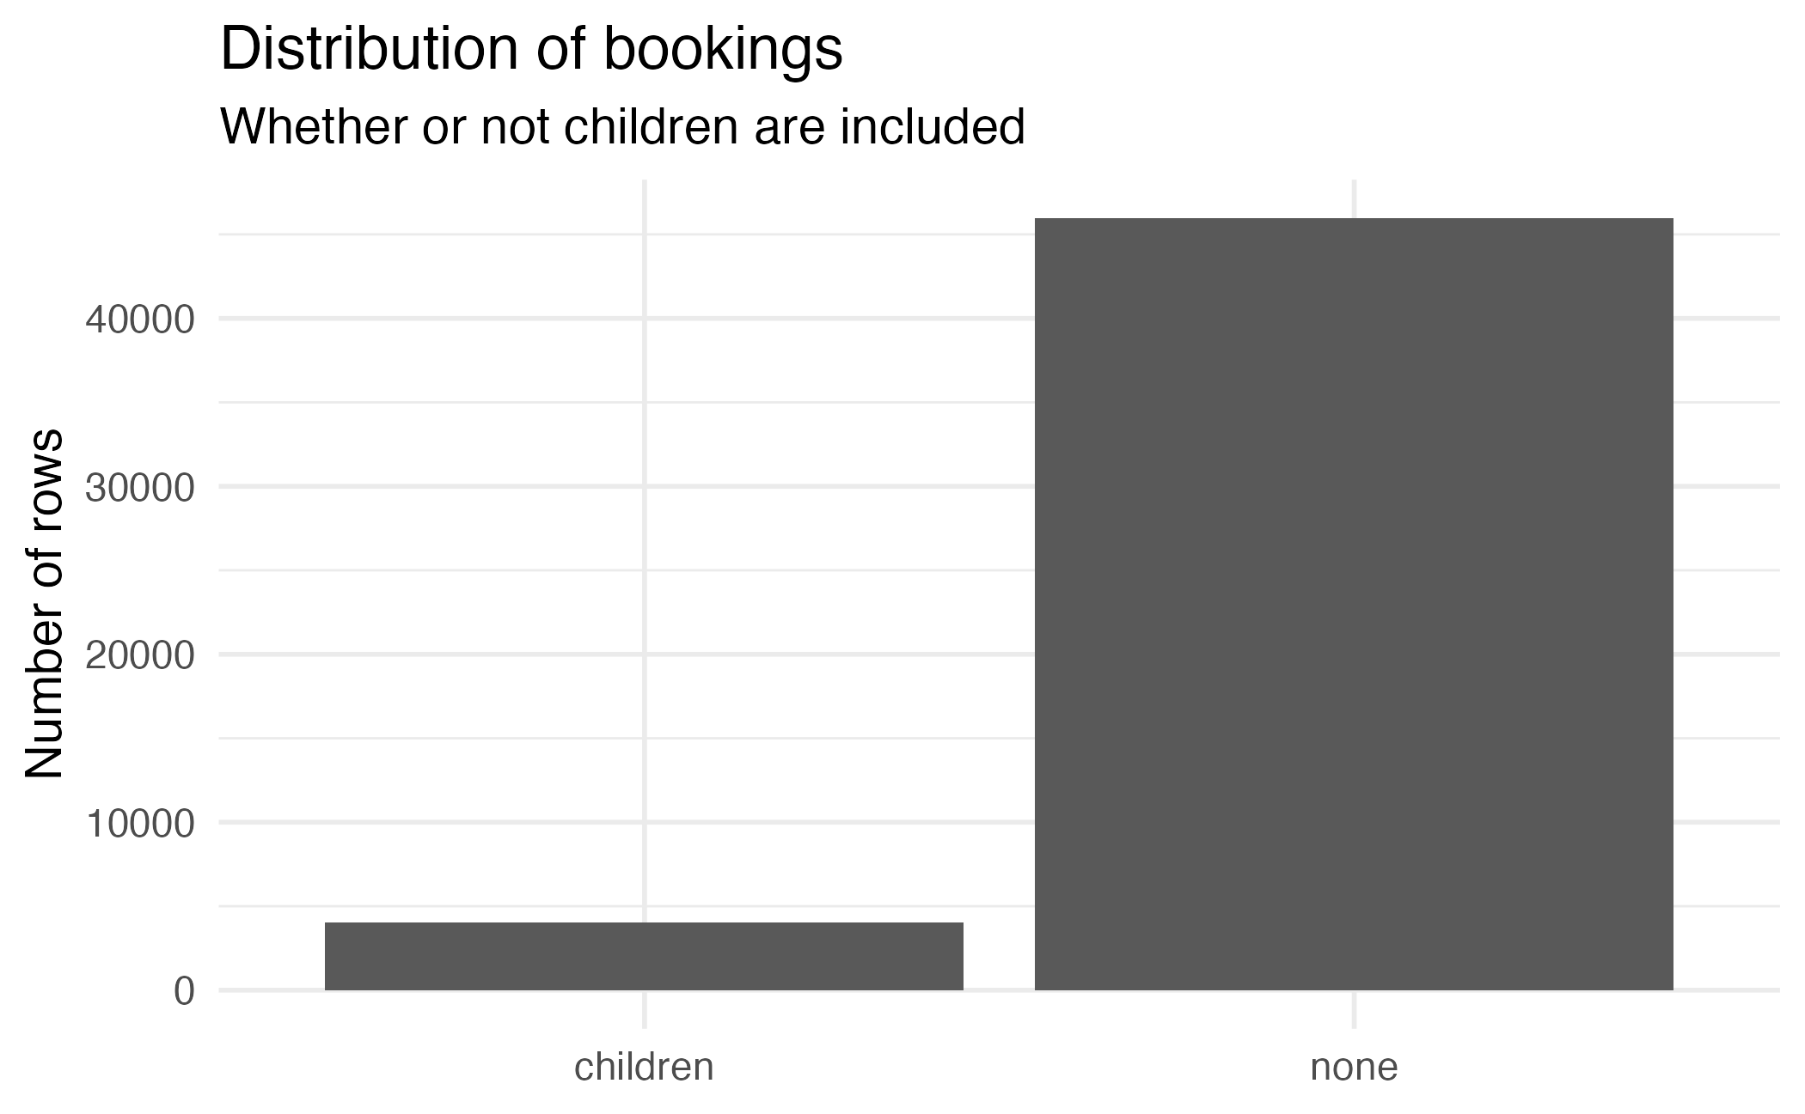
Task: Click the 0 tick label on y-axis
Action: tap(184, 991)
